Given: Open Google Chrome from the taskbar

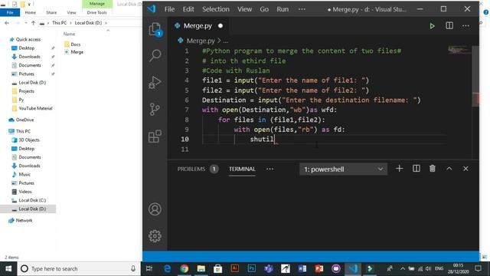Looking at the screenshot, I should point(184,269).
